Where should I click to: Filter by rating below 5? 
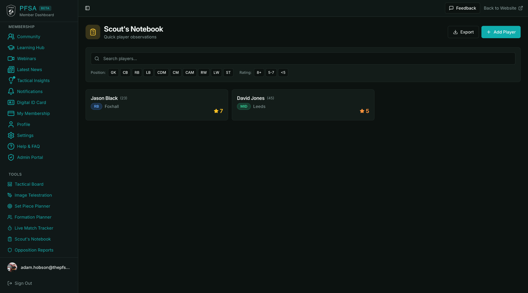point(283,72)
